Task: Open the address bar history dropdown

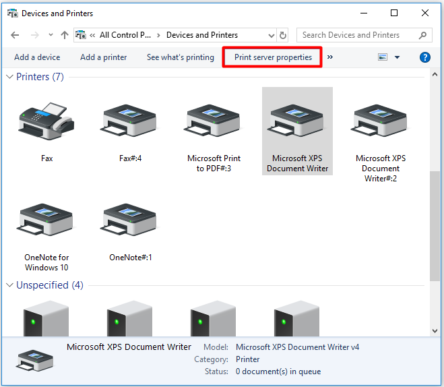Action: point(272,36)
